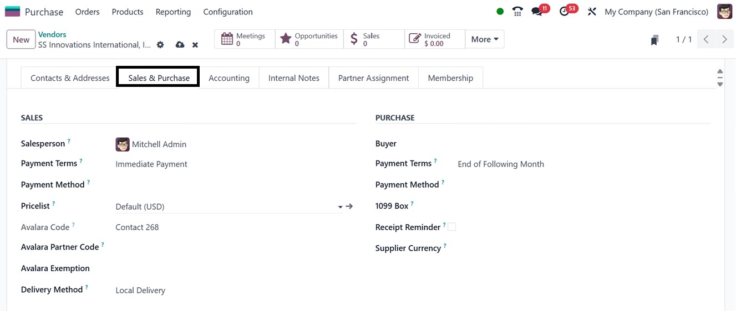Open Pricelist internal link arrow
This screenshot has height=311, width=736.
click(349, 206)
